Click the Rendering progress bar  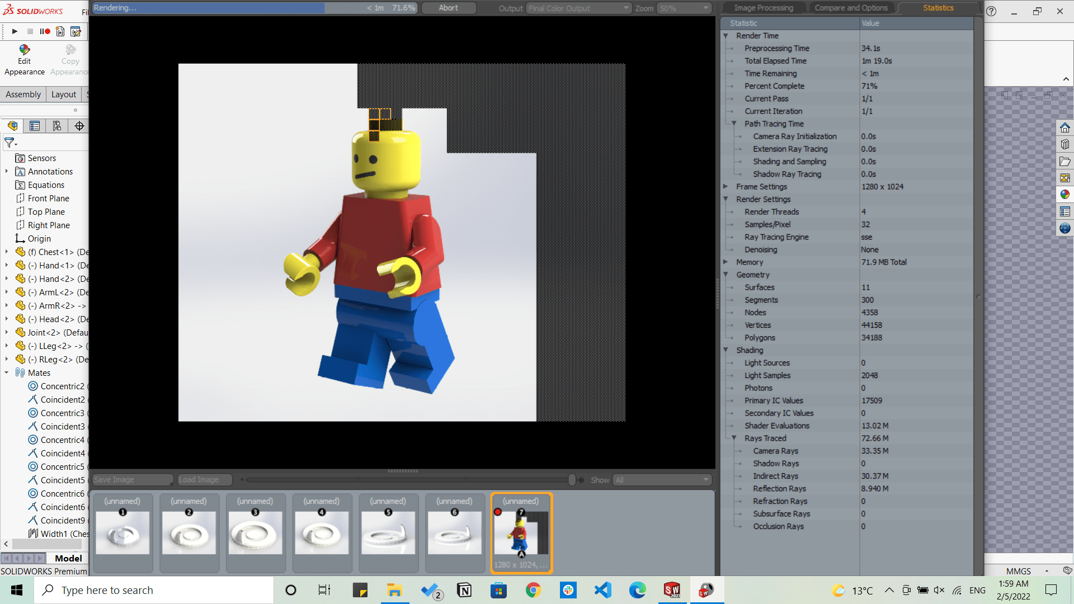point(255,8)
